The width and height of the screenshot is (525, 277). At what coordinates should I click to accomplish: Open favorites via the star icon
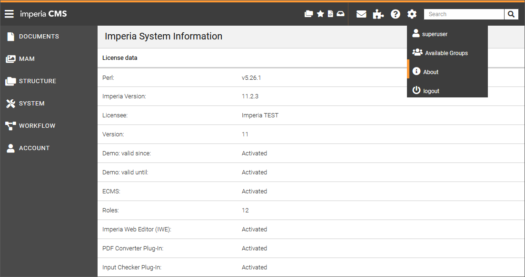[320, 14]
